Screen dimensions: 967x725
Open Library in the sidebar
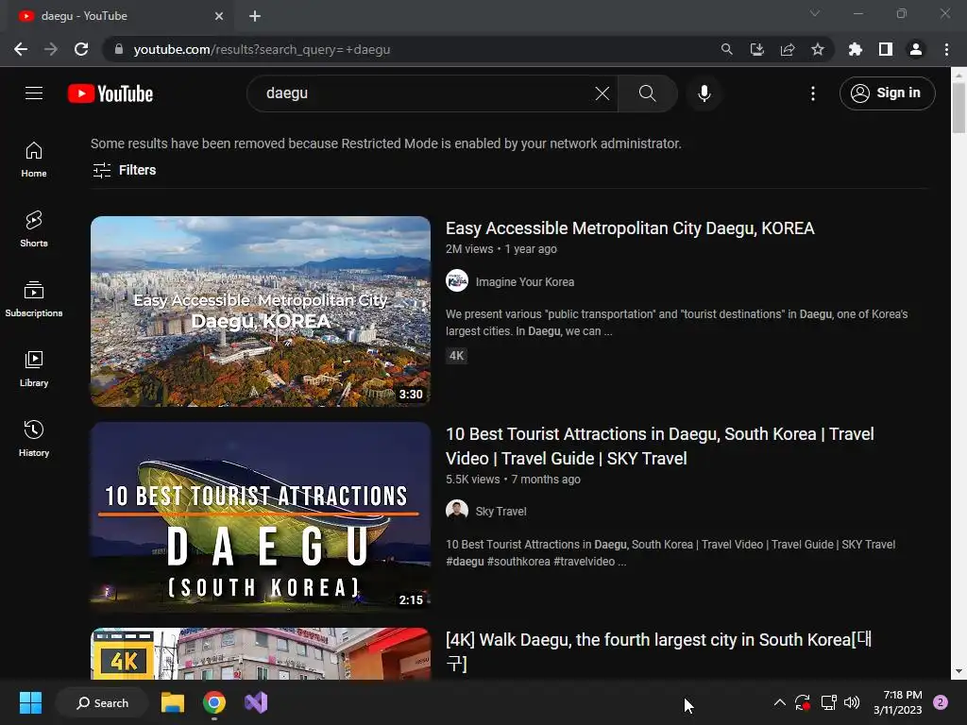click(34, 369)
